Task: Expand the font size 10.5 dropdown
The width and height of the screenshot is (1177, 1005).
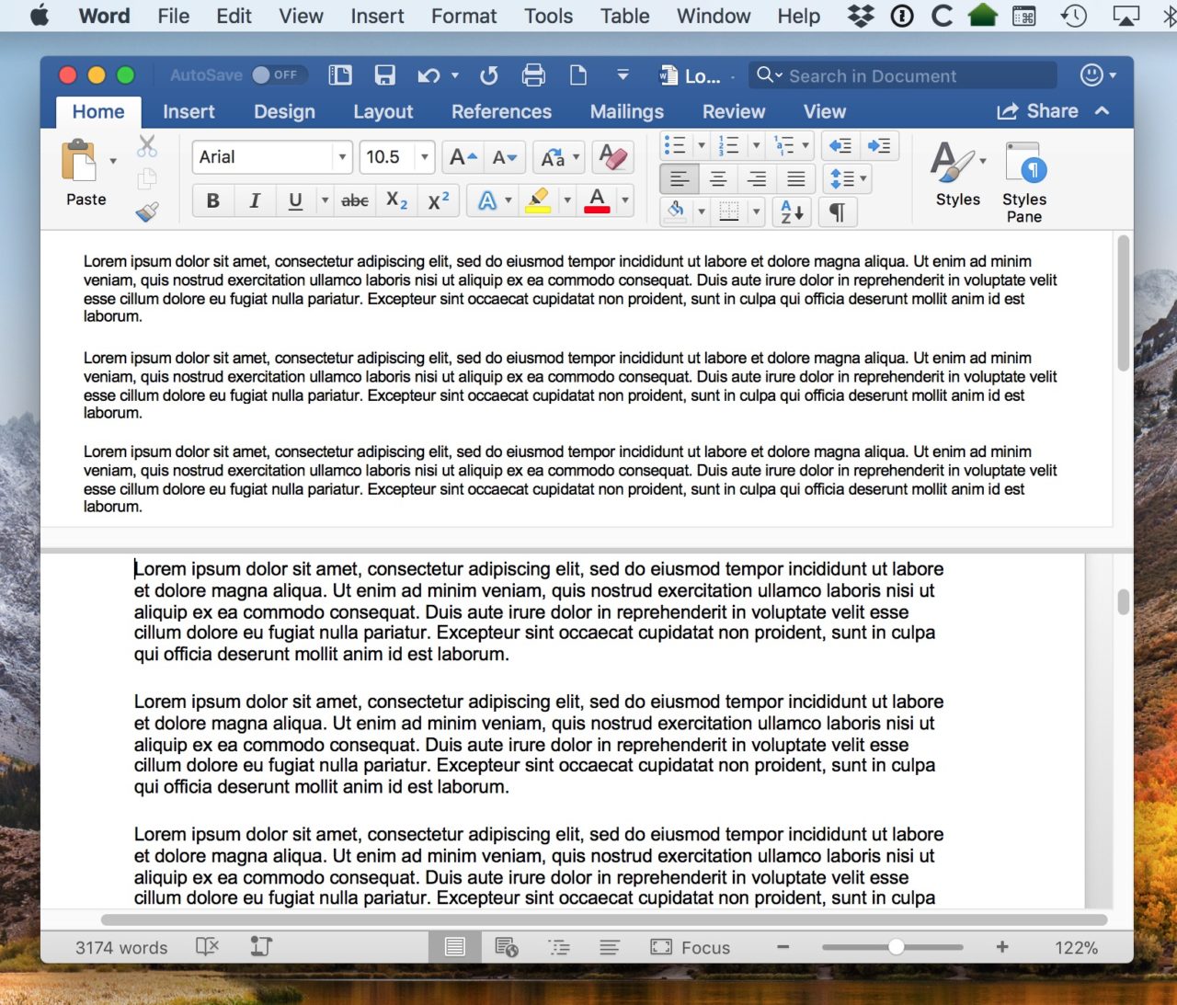Action: [424, 157]
